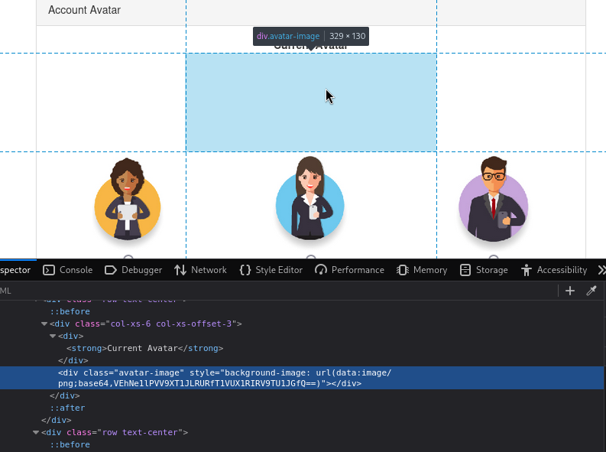Click the Accessibility person icon
Image resolution: width=606 pixels, height=452 pixels.
click(x=527, y=270)
